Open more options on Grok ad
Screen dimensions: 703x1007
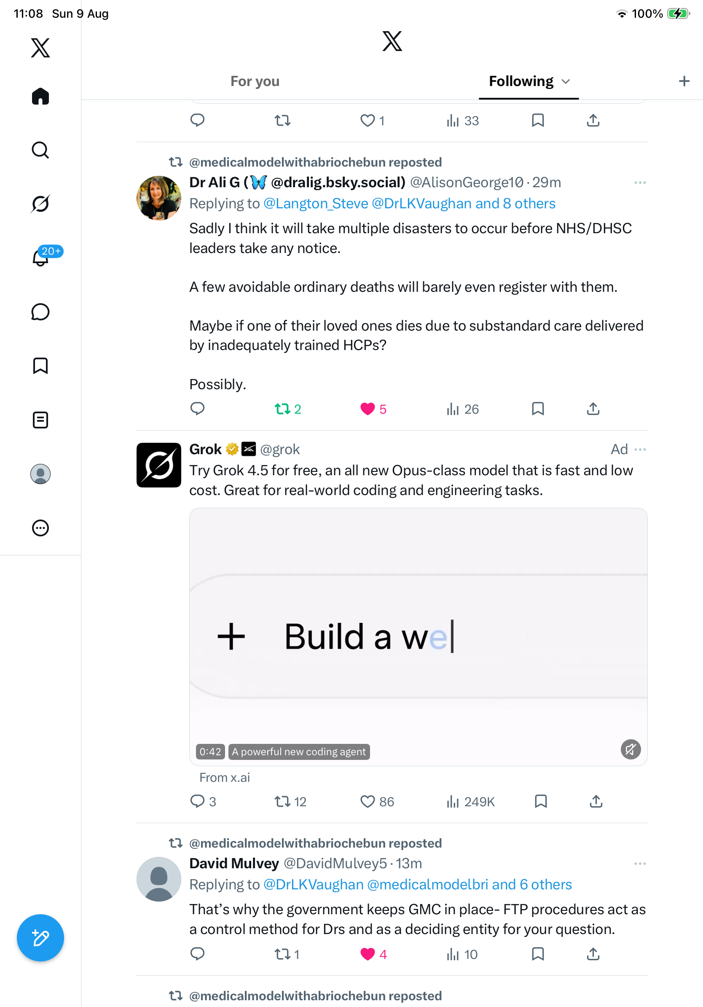[x=640, y=449]
